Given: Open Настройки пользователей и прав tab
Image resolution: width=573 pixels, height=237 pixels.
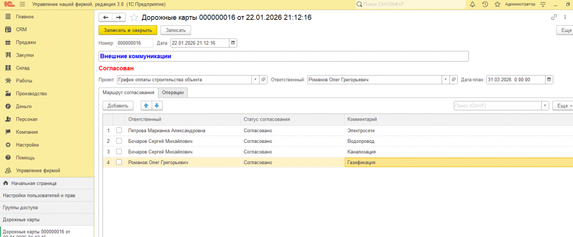Looking at the screenshot, I should [47, 196].
